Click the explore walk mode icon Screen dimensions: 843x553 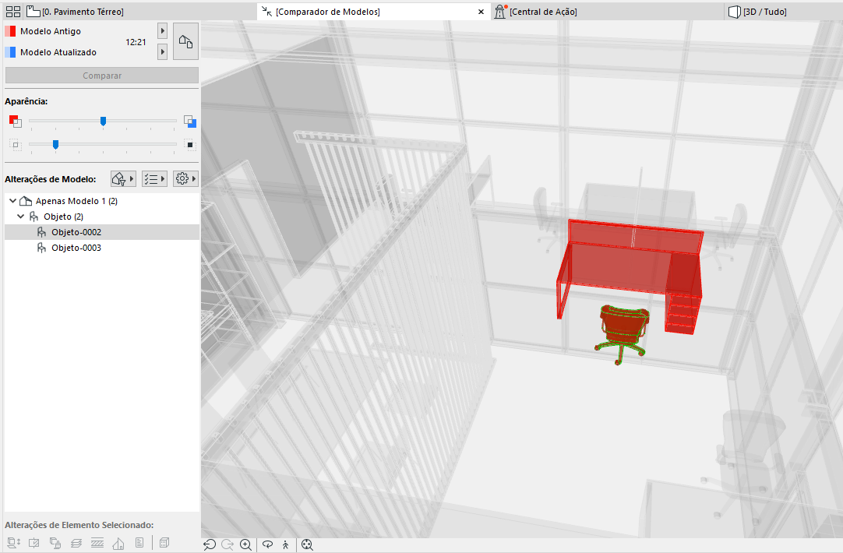(285, 544)
